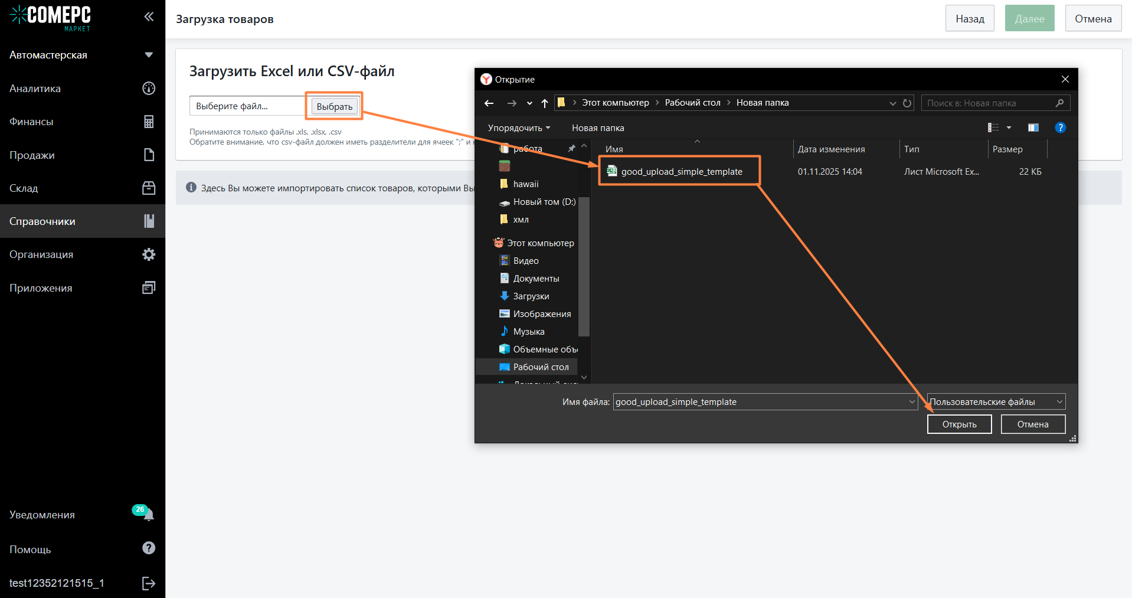Go back in file dialog navigation
This screenshot has width=1132, height=598.
click(489, 103)
